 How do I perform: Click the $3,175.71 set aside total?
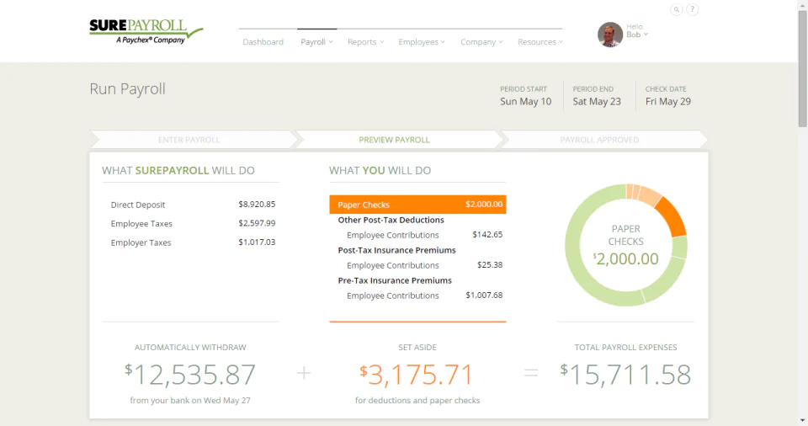pos(417,375)
